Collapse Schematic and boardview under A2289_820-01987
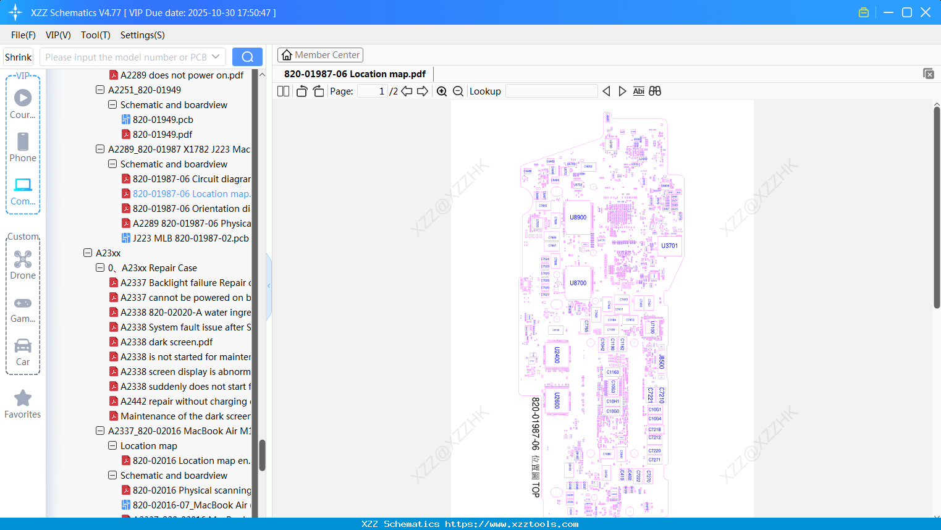 (x=112, y=164)
